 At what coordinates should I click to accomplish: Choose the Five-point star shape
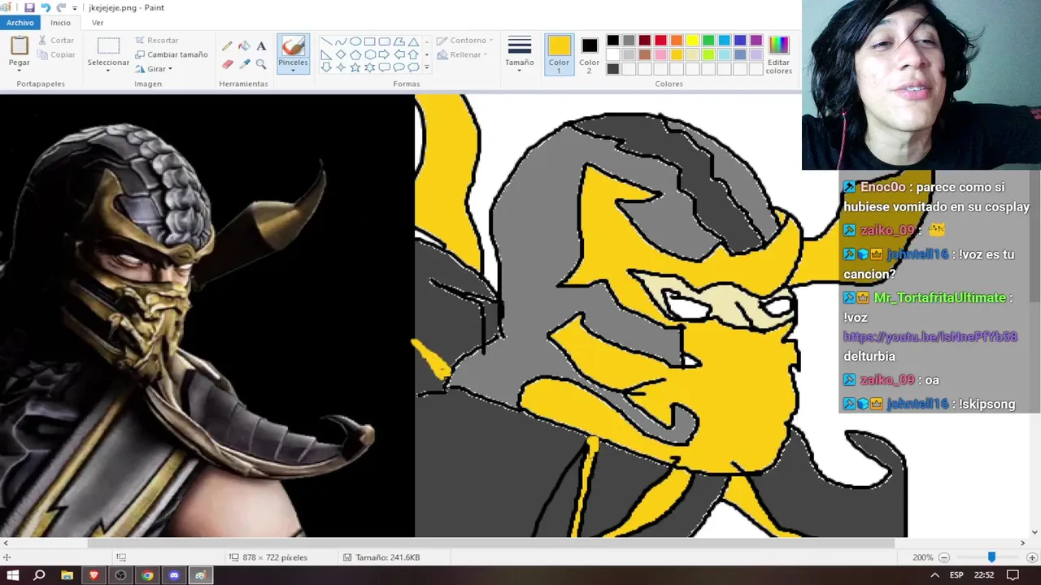355,67
